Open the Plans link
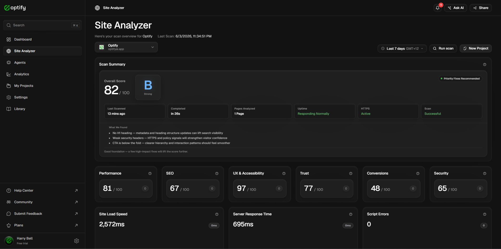 [42, 225]
